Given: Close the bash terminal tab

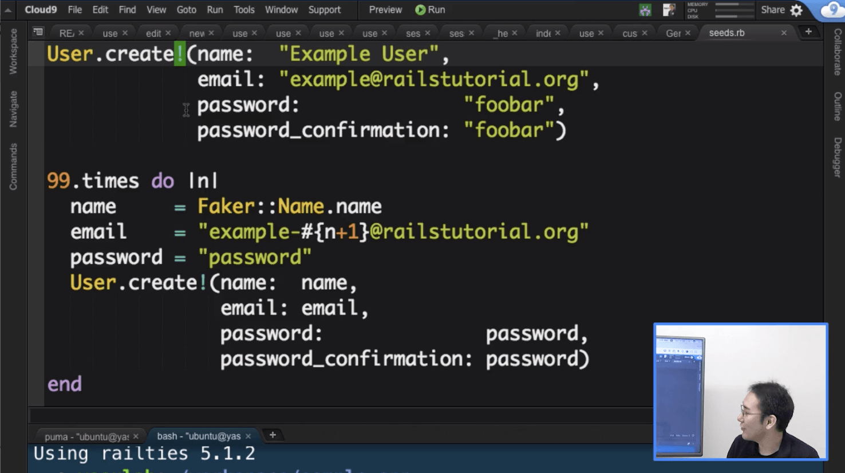Looking at the screenshot, I should point(248,436).
